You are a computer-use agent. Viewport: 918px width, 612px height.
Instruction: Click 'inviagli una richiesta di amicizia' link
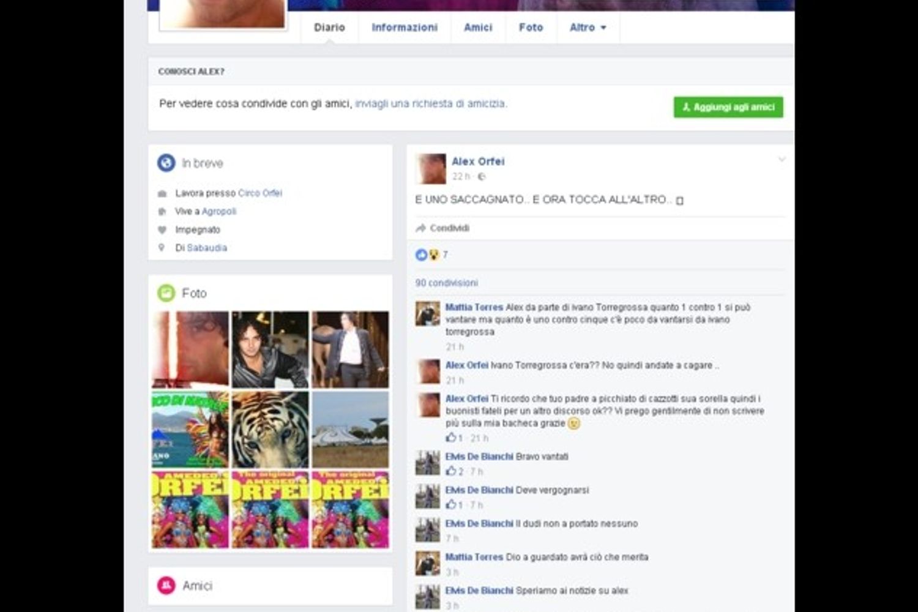[431, 104]
